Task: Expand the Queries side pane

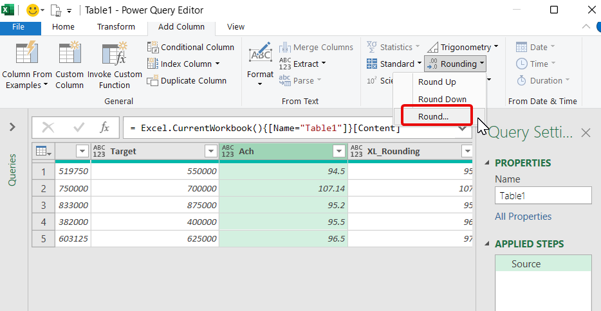Action: point(12,127)
